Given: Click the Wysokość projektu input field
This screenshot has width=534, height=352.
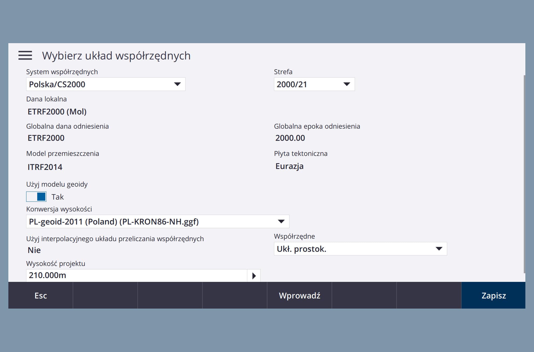Looking at the screenshot, I should tap(136, 275).
